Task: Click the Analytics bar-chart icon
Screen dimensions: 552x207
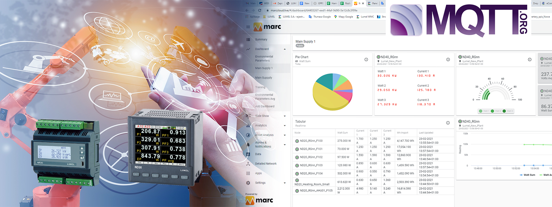Action: [x=248, y=126]
